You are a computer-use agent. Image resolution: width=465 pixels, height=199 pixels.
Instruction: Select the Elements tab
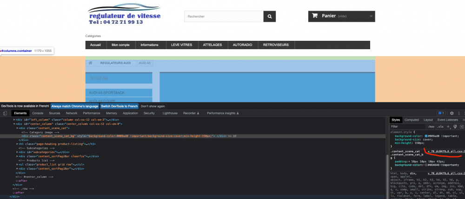[x=20, y=113]
